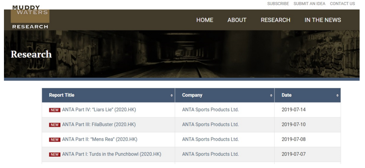The height and width of the screenshot is (168, 365).
Task: Click the SUBMIT AN IDEA link
Action: (309, 4)
